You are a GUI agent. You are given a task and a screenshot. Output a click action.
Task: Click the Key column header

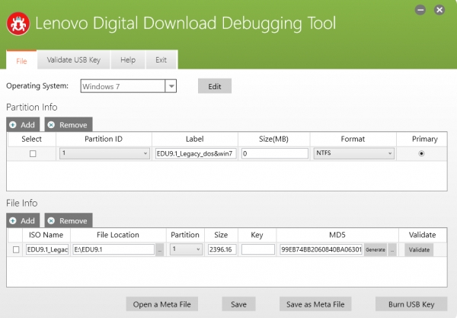(x=257, y=235)
